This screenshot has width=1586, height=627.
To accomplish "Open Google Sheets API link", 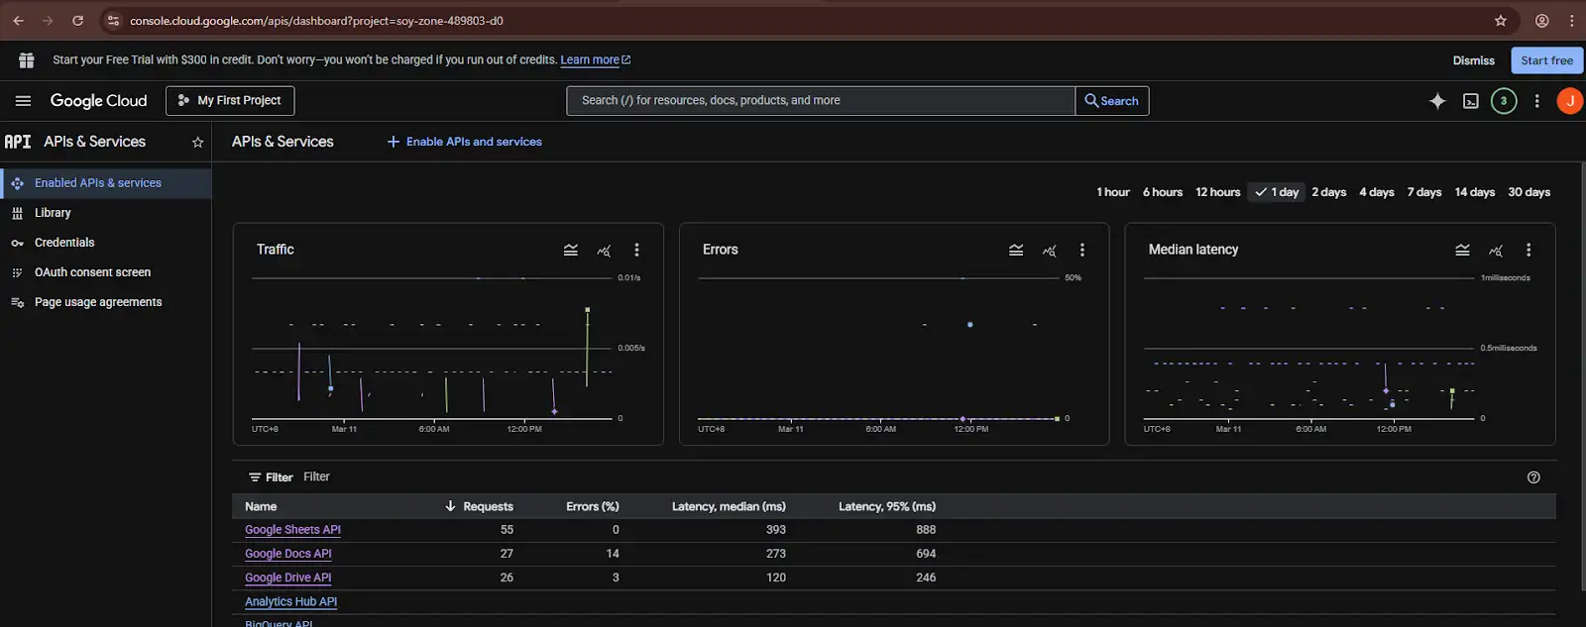I will click(x=292, y=530).
